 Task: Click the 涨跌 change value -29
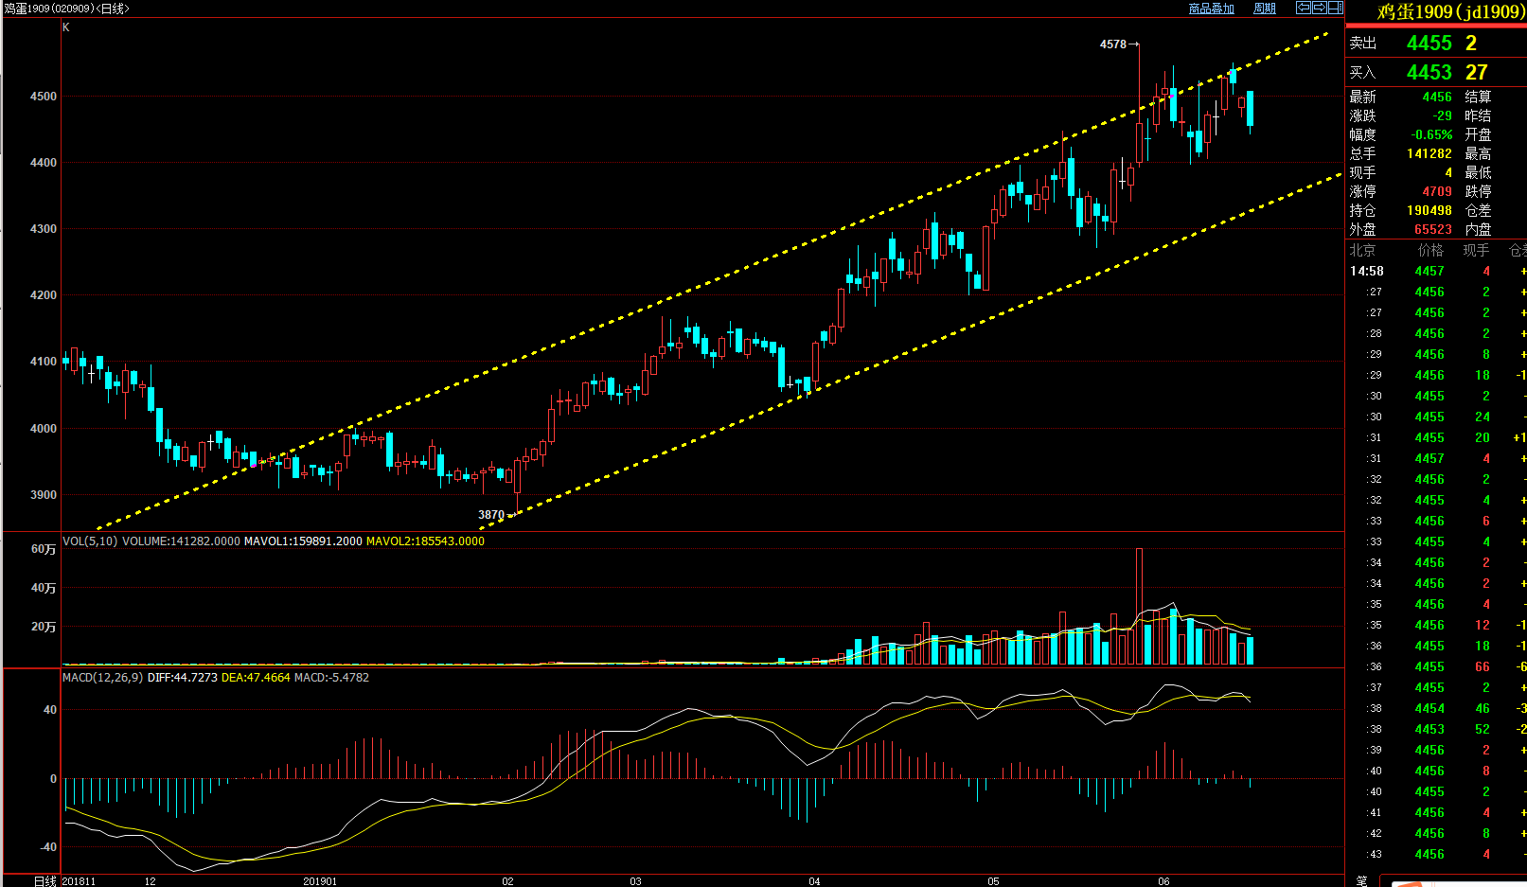(x=1442, y=115)
